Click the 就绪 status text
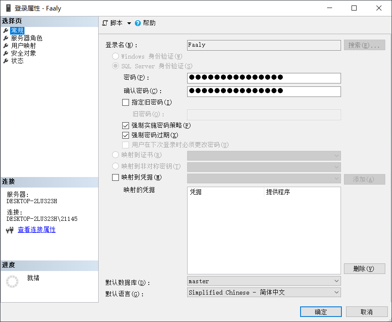 point(33,278)
